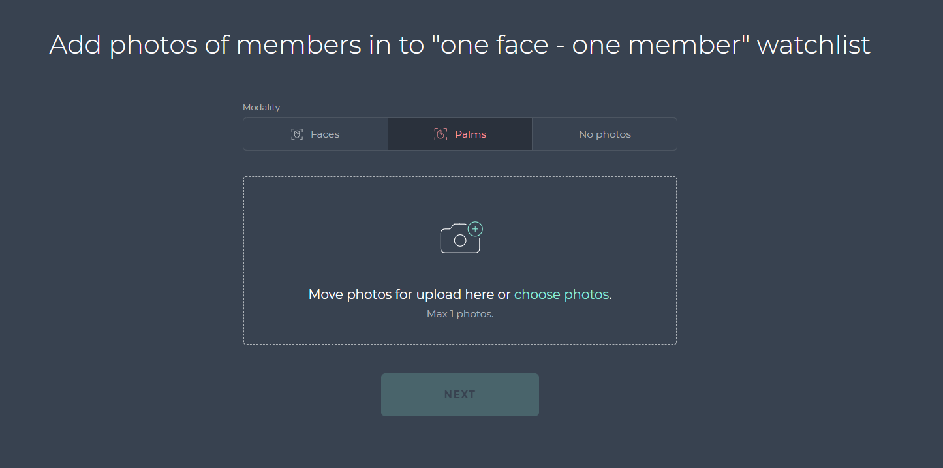Click the camera icon in upload area
Image resolution: width=943 pixels, height=468 pixels.
[x=461, y=238]
